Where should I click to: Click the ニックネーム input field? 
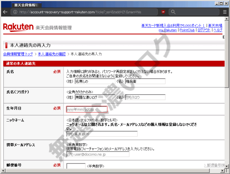pyautogui.click(x=102, y=134)
